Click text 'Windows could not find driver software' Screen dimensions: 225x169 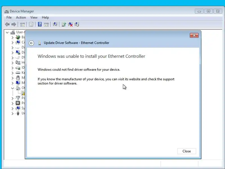point(79,70)
